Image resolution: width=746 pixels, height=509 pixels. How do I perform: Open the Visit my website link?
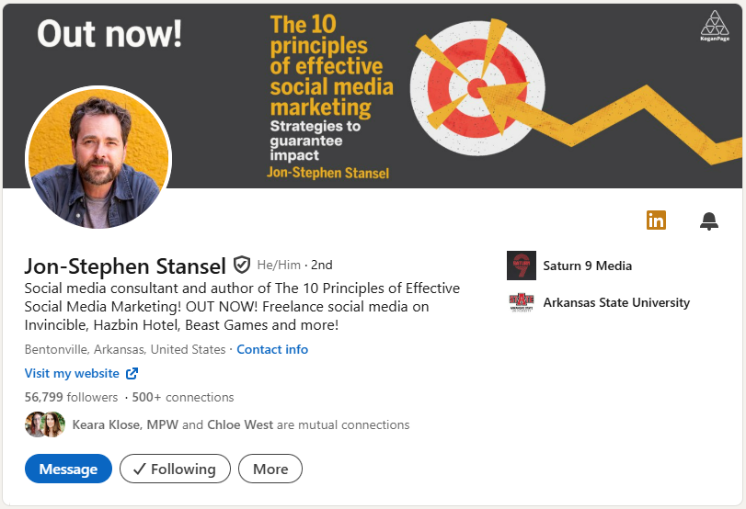[x=72, y=373]
